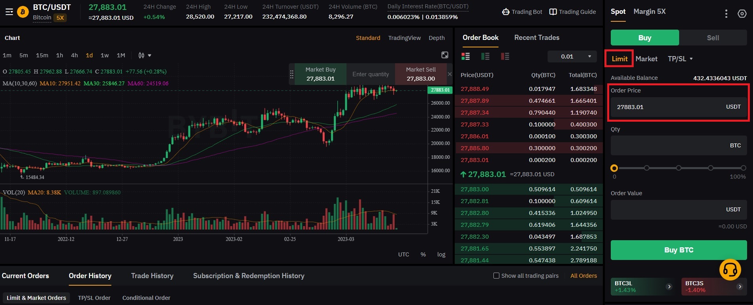The width and height of the screenshot is (753, 305).
Task: Open BTC3S leveraged token arrow
Action: tap(740, 287)
